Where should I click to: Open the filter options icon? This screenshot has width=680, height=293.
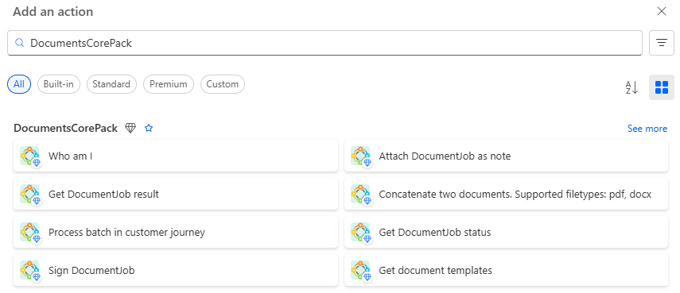pos(662,43)
